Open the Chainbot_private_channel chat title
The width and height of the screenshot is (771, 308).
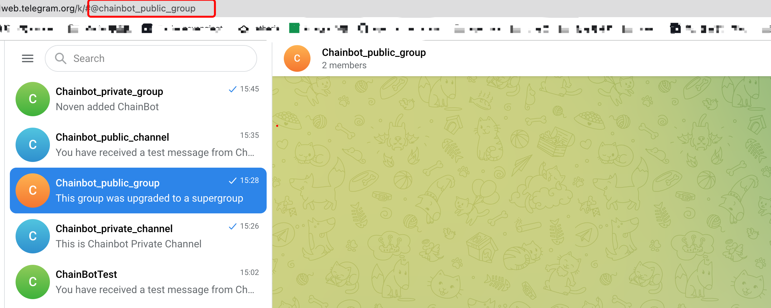[x=114, y=229]
